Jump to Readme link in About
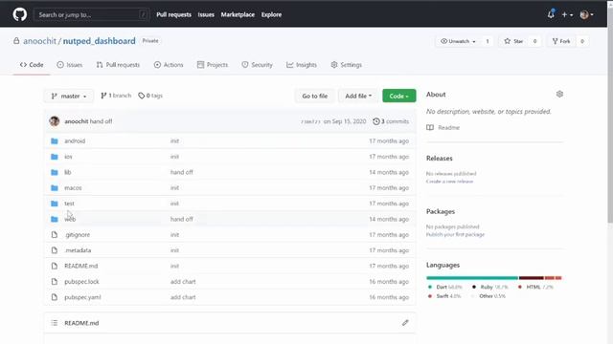 coord(443,127)
